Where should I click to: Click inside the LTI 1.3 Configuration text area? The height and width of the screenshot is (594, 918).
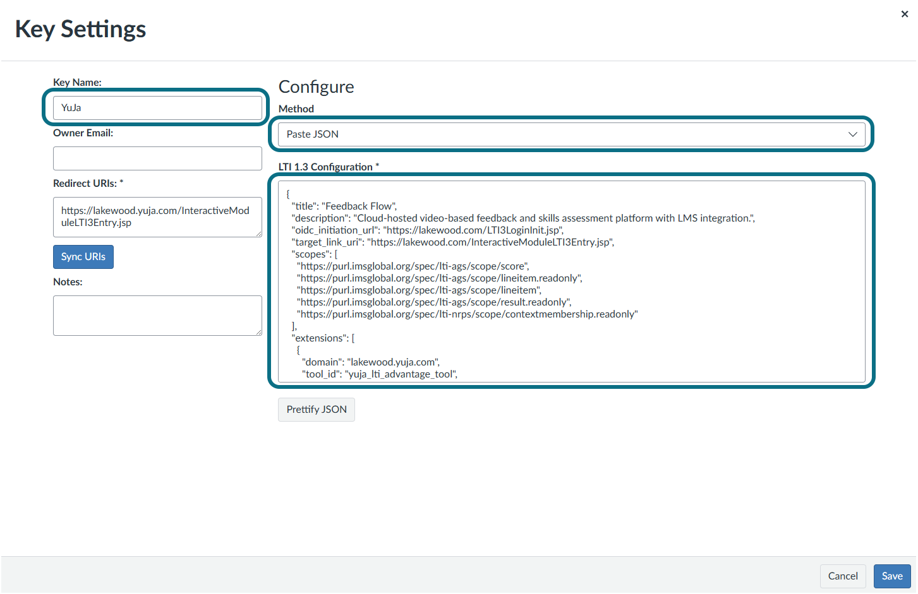tap(572, 282)
